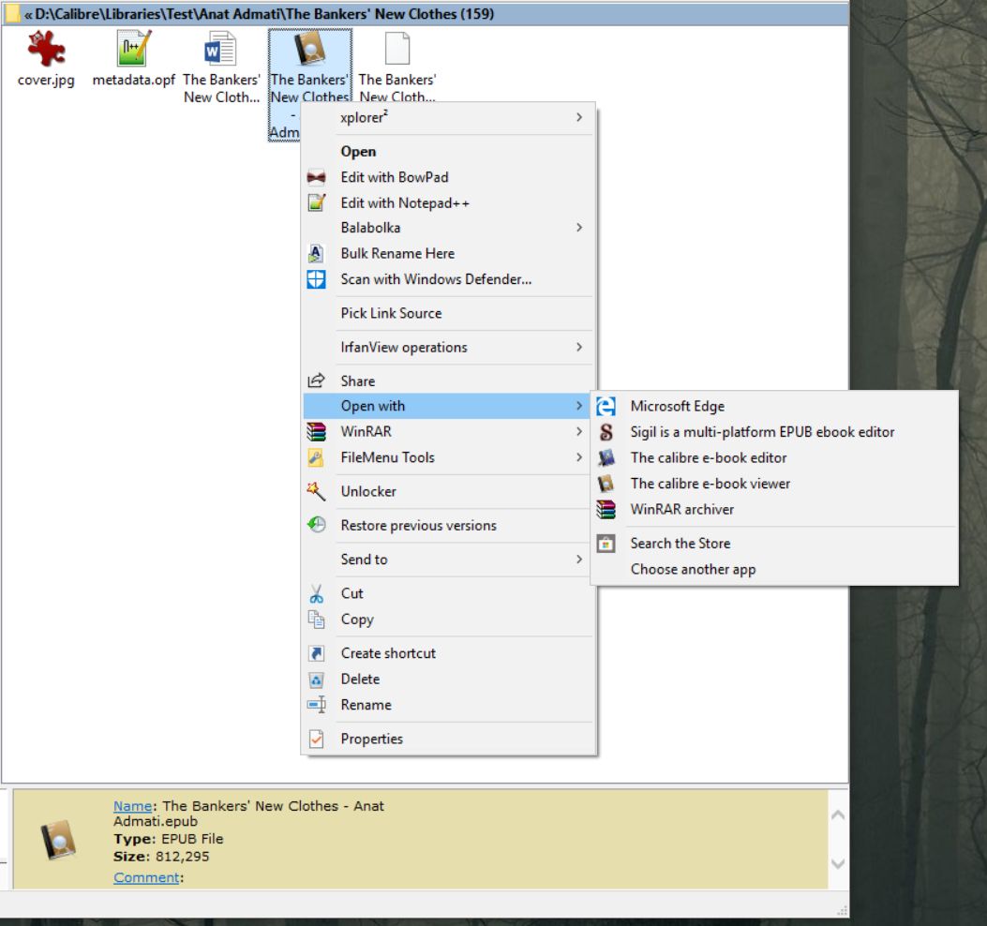The height and width of the screenshot is (926, 987).
Task: Click the calibre e-book editor icon
Action: click(x=606, y=457)
